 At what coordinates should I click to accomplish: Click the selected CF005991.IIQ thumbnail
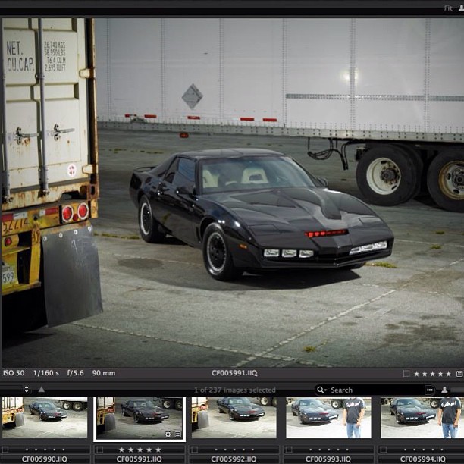click(x=140, y=419)
